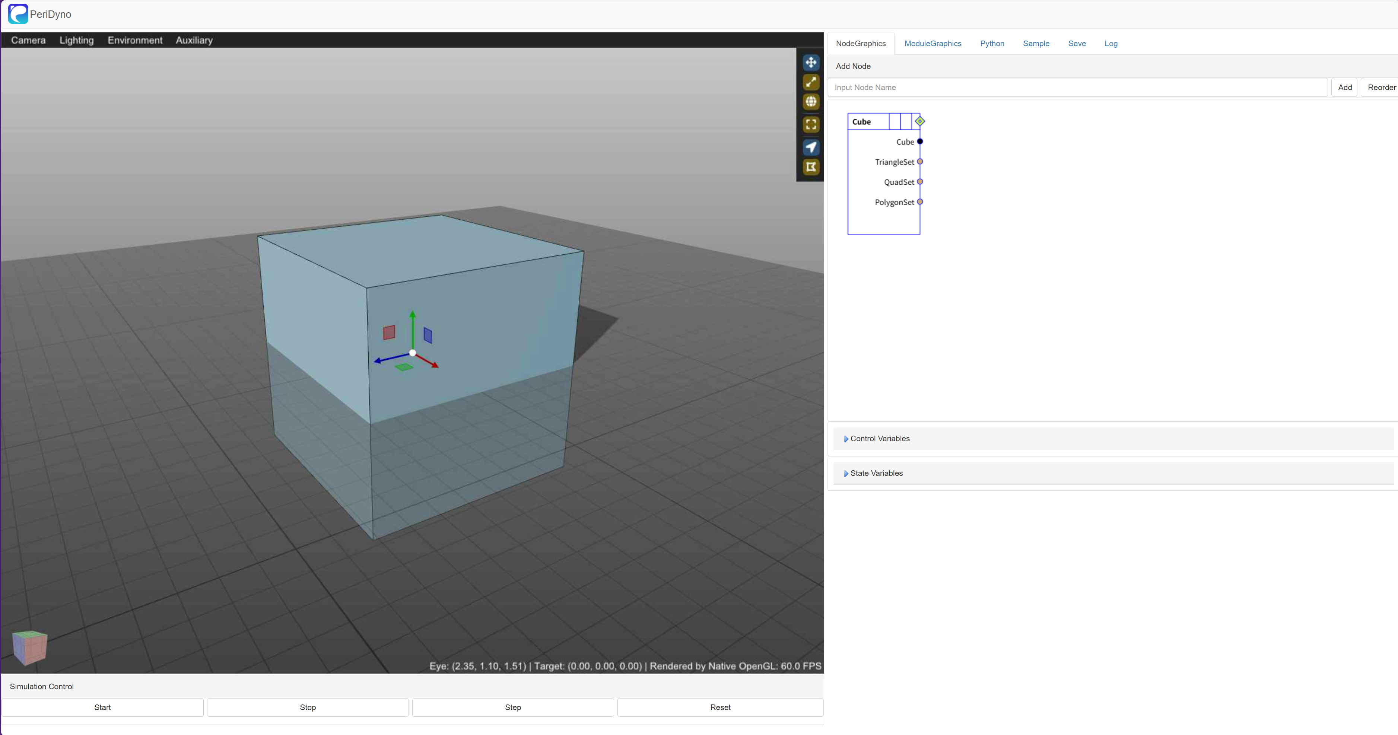Open the Lighting menu
The height and width of the screenshot is (735, 1398).
(76, 40)
